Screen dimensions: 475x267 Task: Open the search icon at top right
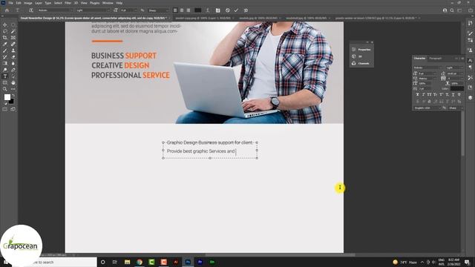coord(452,10)
